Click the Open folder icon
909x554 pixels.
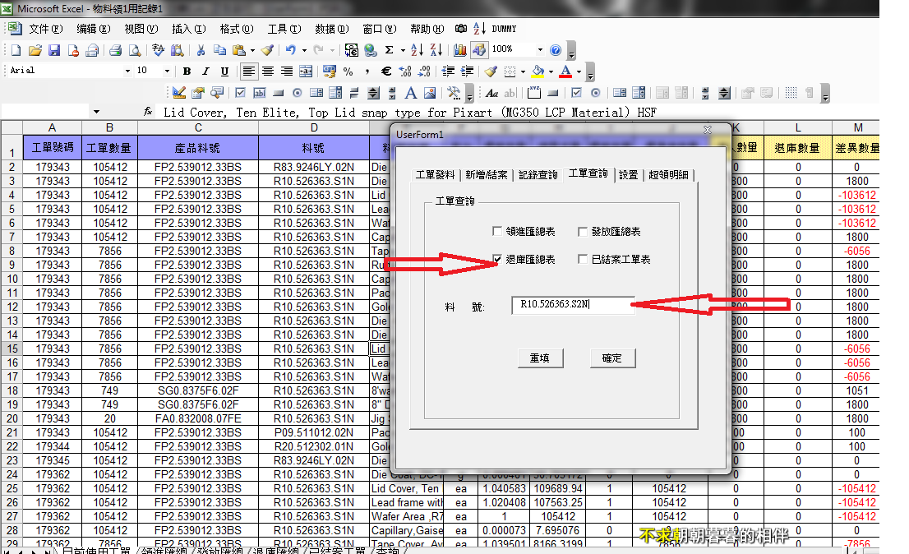(35, 50)
